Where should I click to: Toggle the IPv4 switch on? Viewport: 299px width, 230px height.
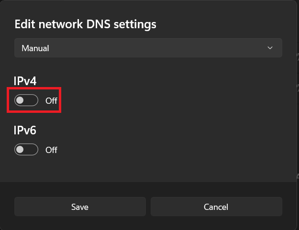click(26, 100)
